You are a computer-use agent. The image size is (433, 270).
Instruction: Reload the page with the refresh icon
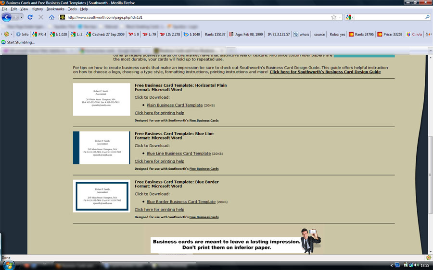pyautogui.click(x=30, y=17)
